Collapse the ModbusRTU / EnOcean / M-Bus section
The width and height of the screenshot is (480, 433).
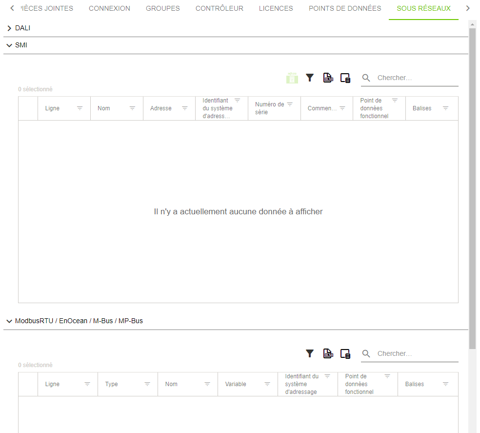point(9,321)
